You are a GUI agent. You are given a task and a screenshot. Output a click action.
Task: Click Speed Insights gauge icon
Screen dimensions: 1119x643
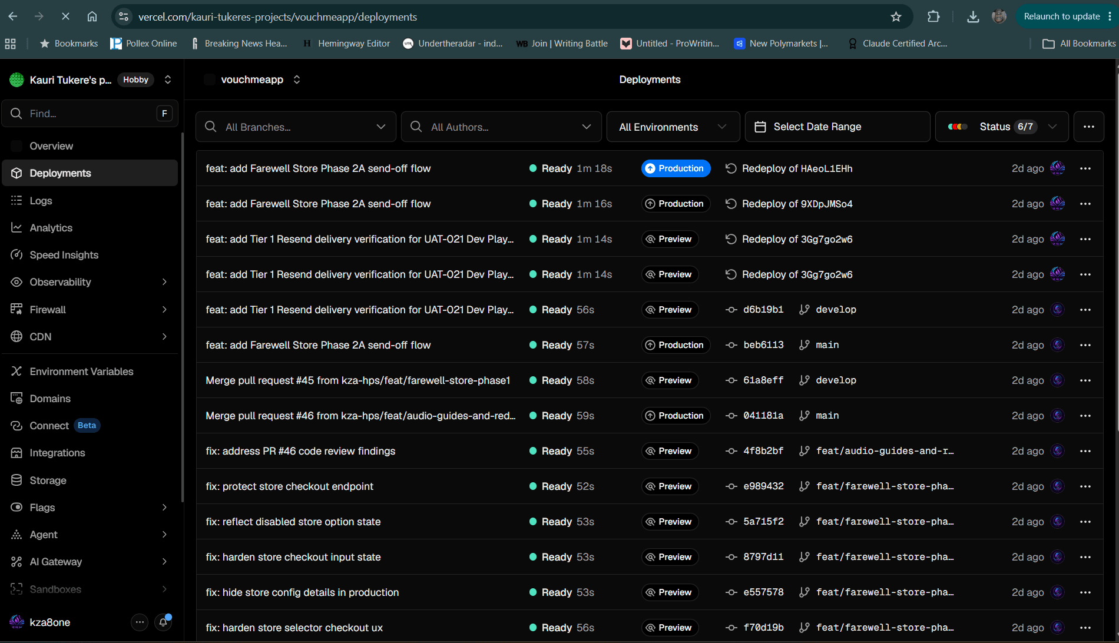click(16, 254)
